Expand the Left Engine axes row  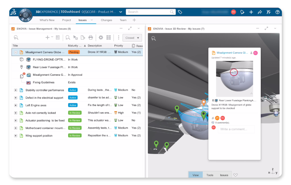coord(16,105)
